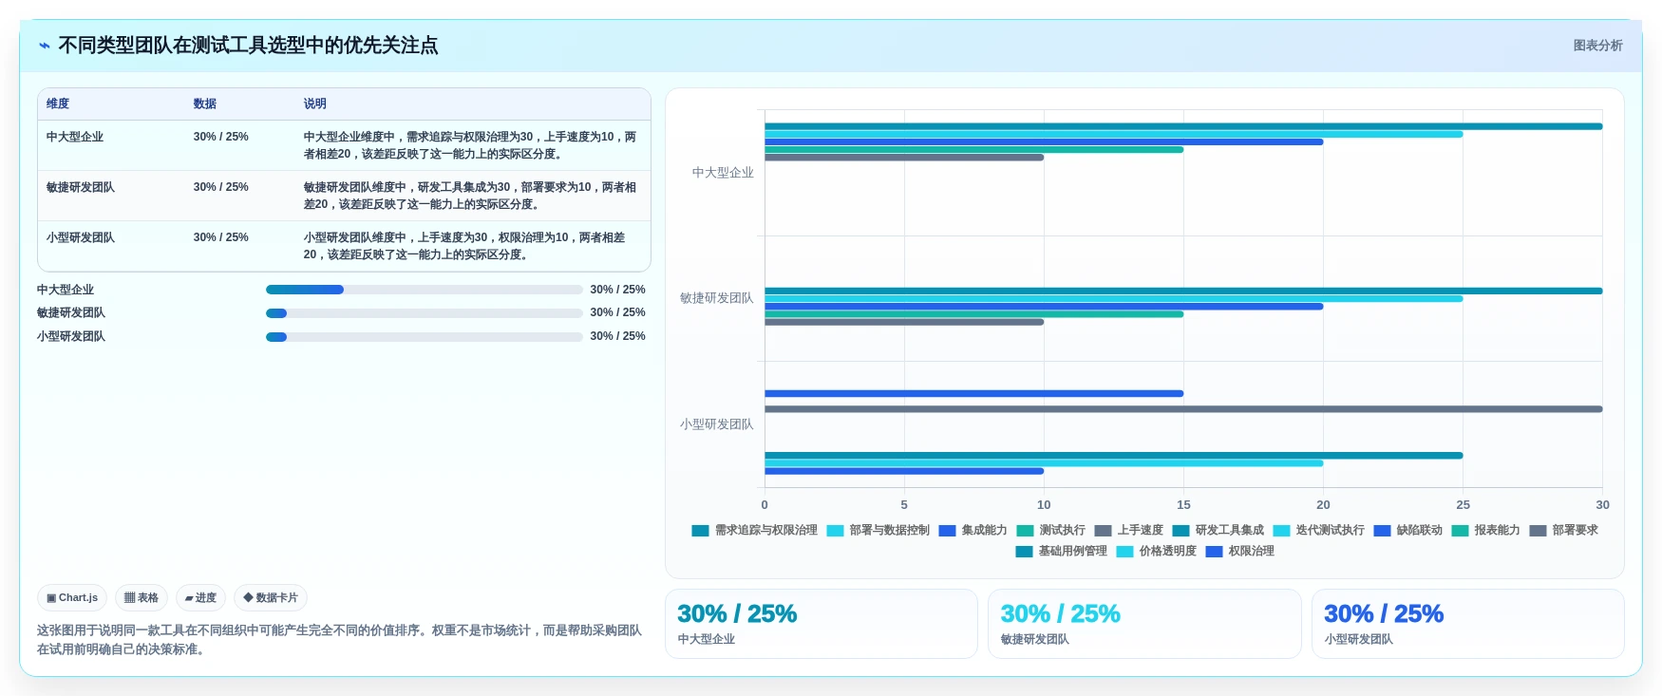The image size is (1662, 696).
Task: Toggle the 研发工具集成 legend series
Action: [x=1218, y=531]
